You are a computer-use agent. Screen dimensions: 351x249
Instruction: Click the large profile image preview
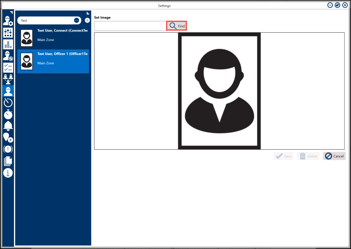pos(219,91)
